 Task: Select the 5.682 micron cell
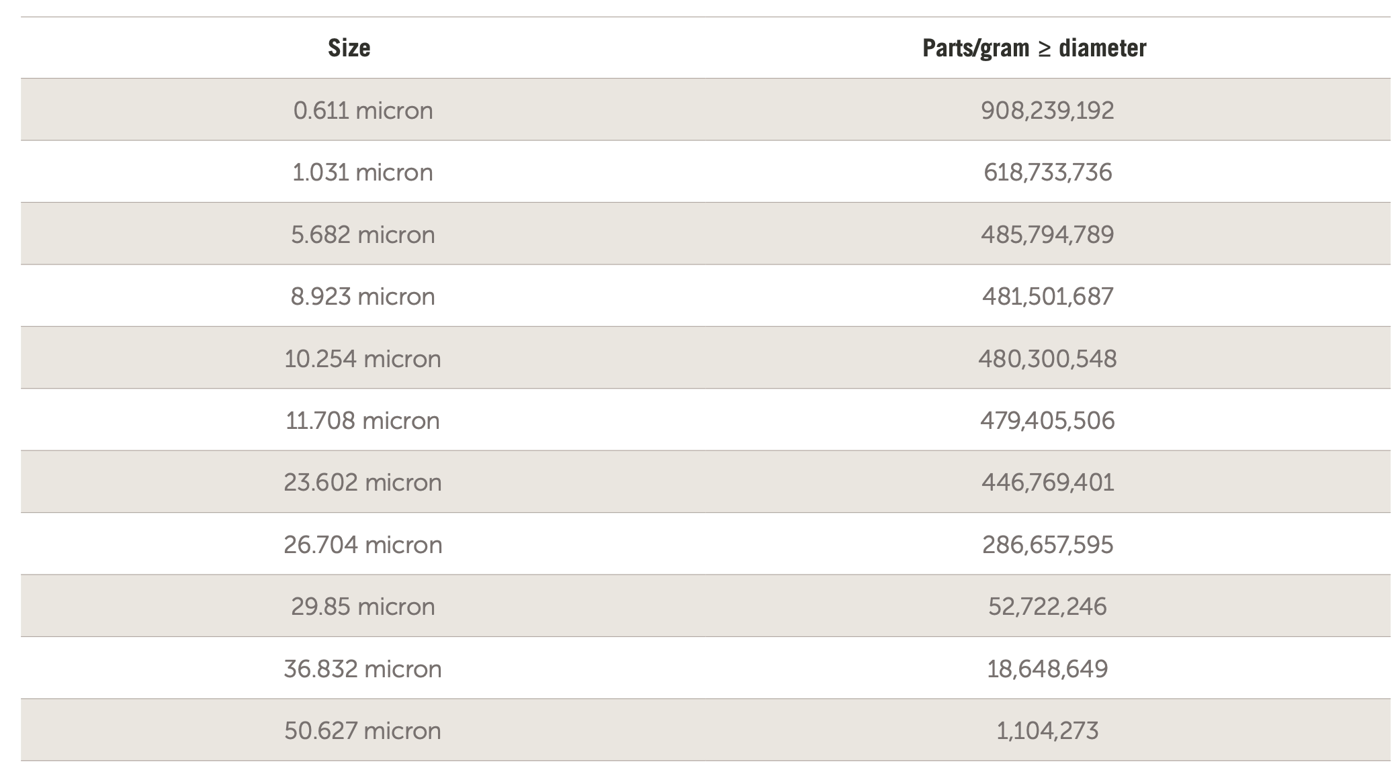(x=363, y=234)
